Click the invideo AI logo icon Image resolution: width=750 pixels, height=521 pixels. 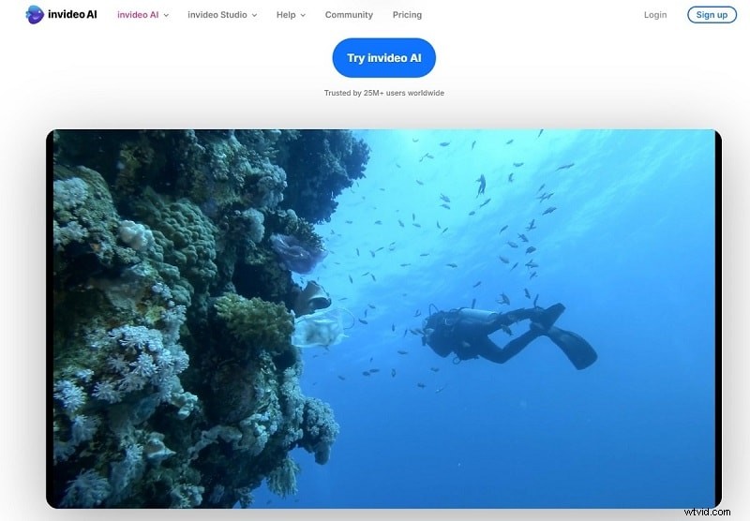35,14
